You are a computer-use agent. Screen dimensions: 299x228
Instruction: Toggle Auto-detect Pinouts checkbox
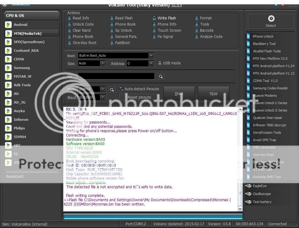(x=121, y=89)
